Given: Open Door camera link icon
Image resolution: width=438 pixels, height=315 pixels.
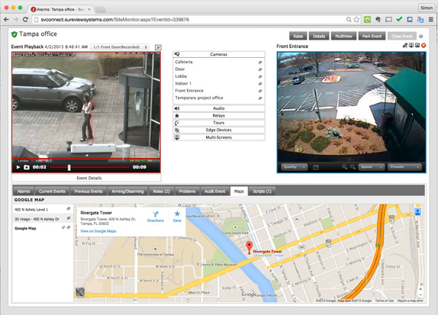Looking at the screenshot, I should [x=260, y=69].
